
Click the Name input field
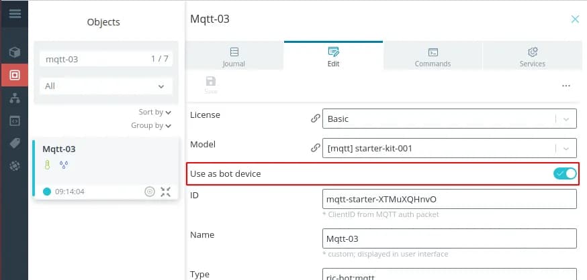click(449, 238)
